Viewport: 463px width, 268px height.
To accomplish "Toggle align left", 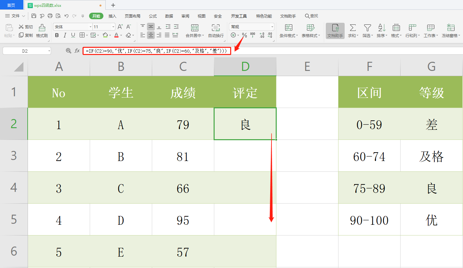I will (143, 35).
